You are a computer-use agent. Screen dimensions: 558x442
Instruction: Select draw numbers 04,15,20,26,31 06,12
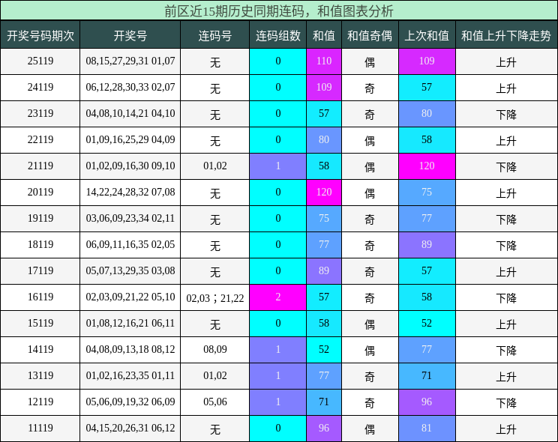pos(130,428)
